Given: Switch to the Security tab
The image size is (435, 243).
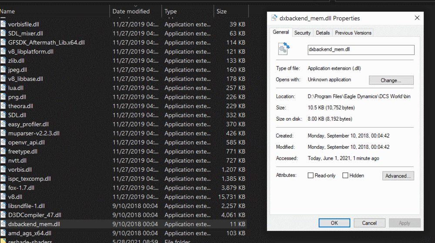Looking at the screenshot, I should 302,33.
